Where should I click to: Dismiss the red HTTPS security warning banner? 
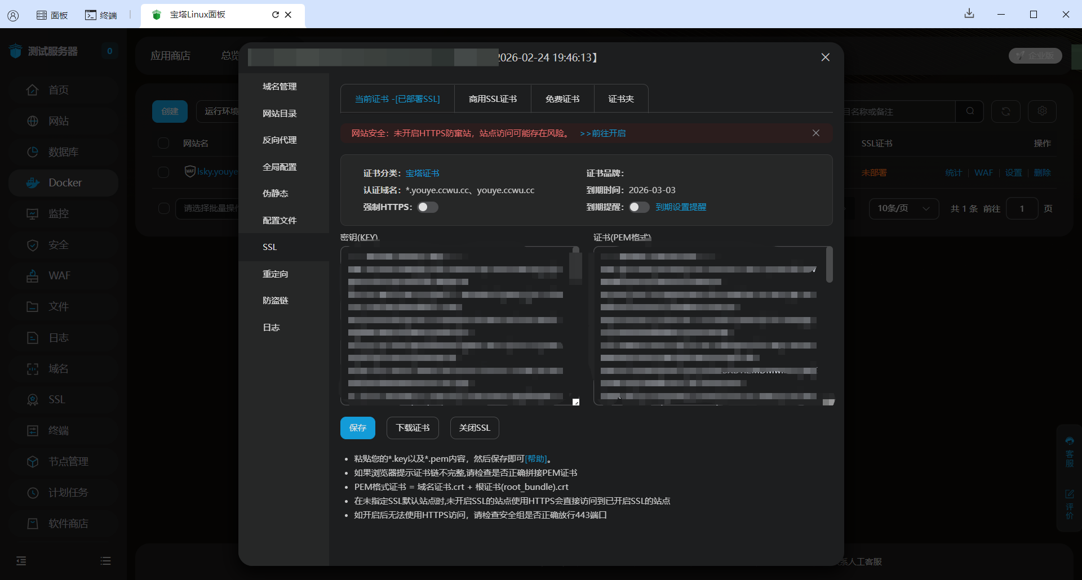tap(815, 133)
